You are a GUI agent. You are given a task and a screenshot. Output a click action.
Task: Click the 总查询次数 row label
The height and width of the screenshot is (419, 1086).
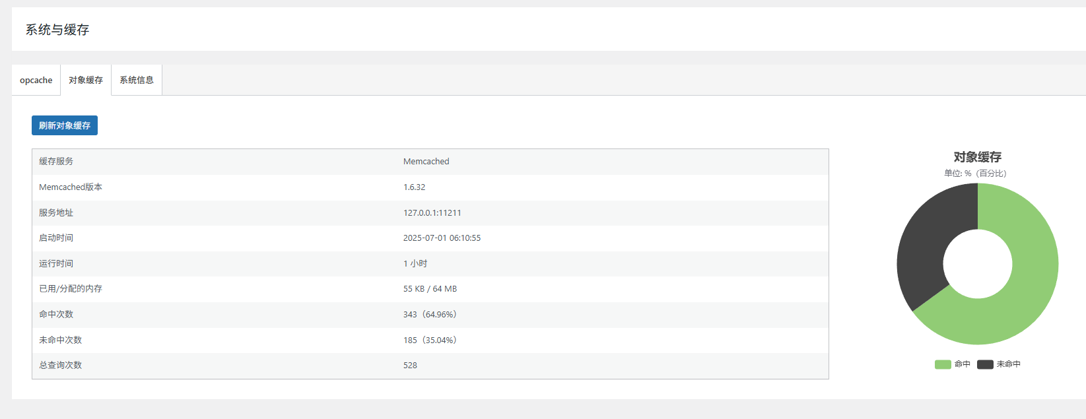pyautogui.click(x=61, y=365)
